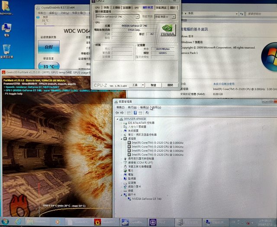The width and height of the screenshot is (277, 227).
Task: Open the Computer desktop icon
Action: (x=6, y=28)
